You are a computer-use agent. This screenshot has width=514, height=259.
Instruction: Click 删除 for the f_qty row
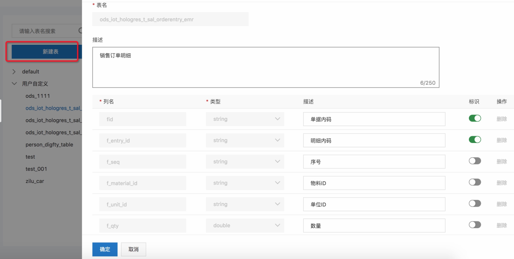pyautogui.click(x=502, y=226)
